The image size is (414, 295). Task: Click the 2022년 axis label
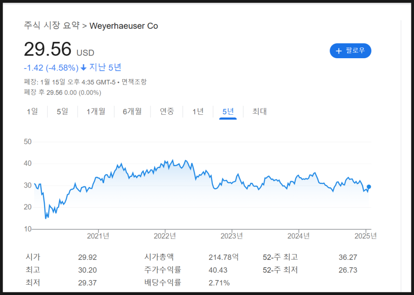165,235
